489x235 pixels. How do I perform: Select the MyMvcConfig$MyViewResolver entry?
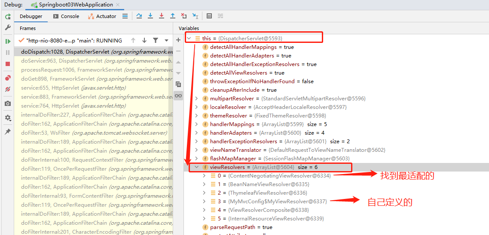point(272,202)
